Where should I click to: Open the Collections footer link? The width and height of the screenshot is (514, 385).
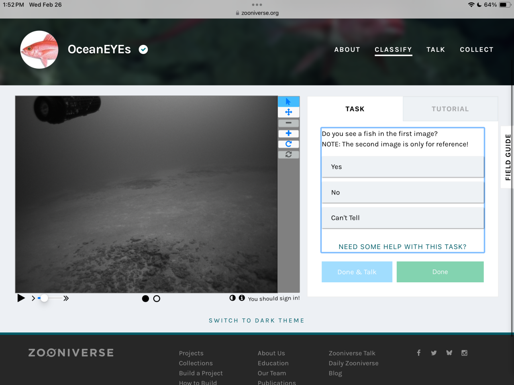pyautogui.click(x=196, y=363)
